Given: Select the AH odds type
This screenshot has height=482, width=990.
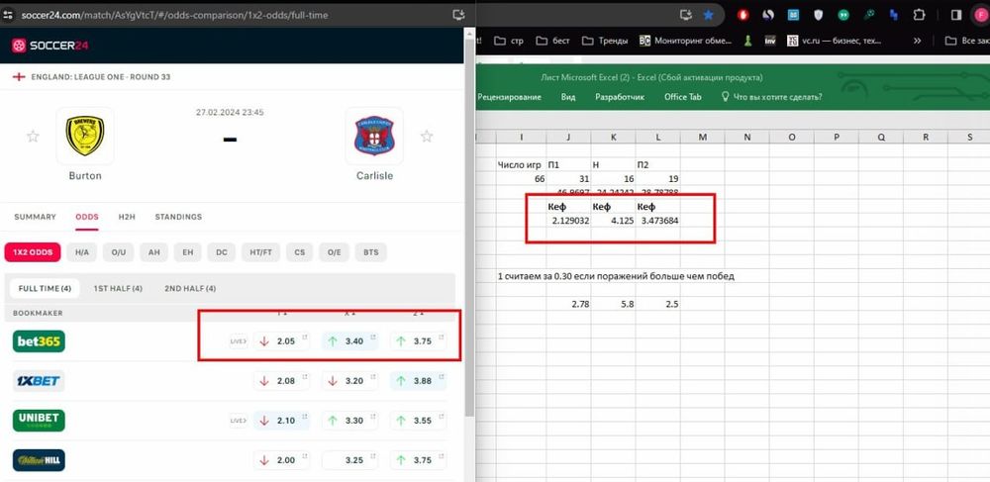Looking at the screenshot, I should click(x=154, y=252).
